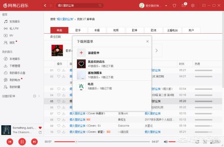The width and height of the screenshot is (224, 147).
Task: Click inside the search input field
Action: pyautogui.click(x=78, y=6)
